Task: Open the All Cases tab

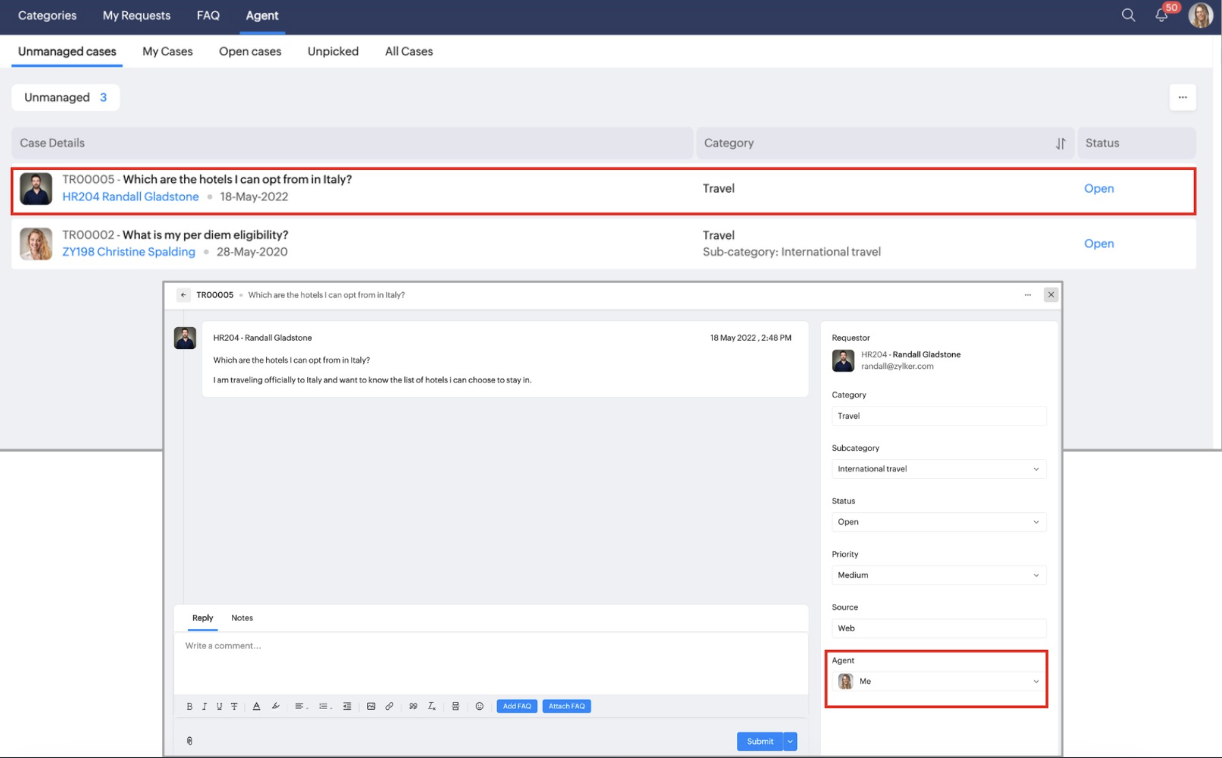Action: [x=409, y=51]
